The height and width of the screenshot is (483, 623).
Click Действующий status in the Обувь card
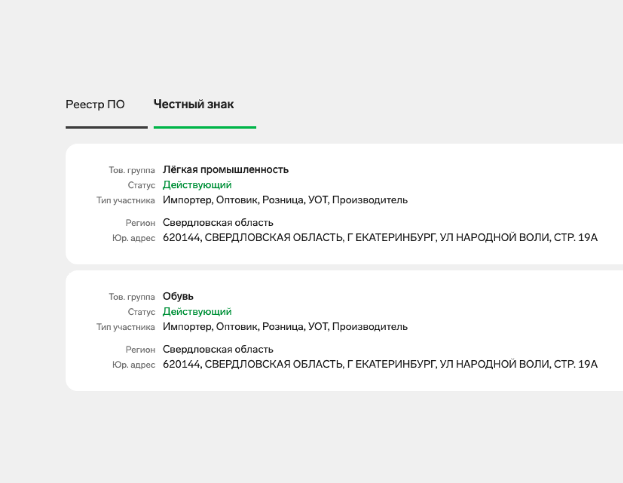click(197, 312)
